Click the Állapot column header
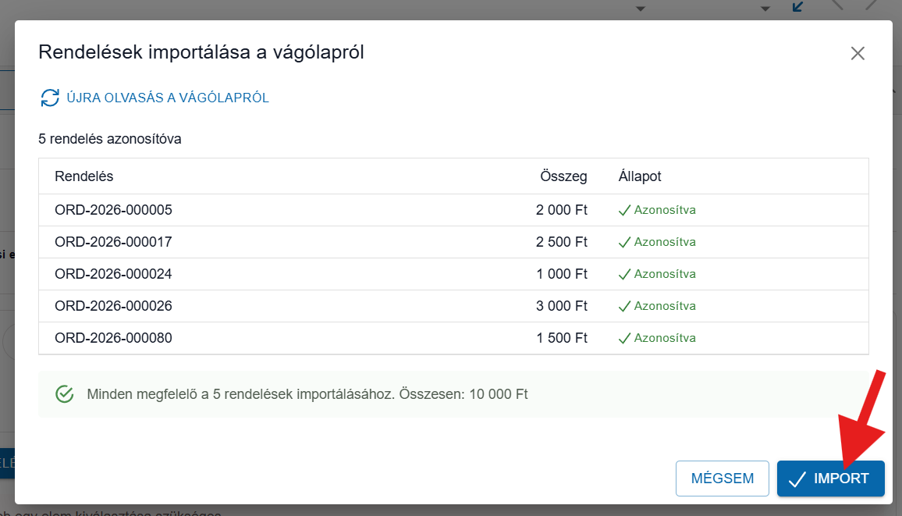 640,176
